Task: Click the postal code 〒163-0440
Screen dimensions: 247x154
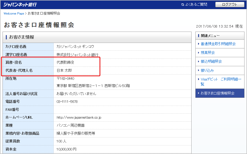Action: click(x=65, y=79)
